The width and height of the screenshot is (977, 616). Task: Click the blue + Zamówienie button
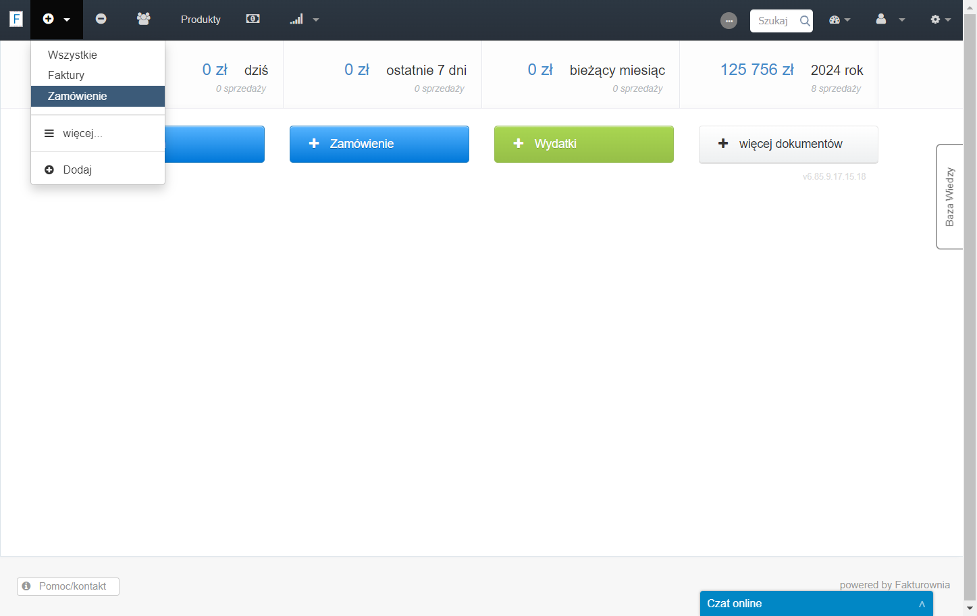tap(379, 144)
